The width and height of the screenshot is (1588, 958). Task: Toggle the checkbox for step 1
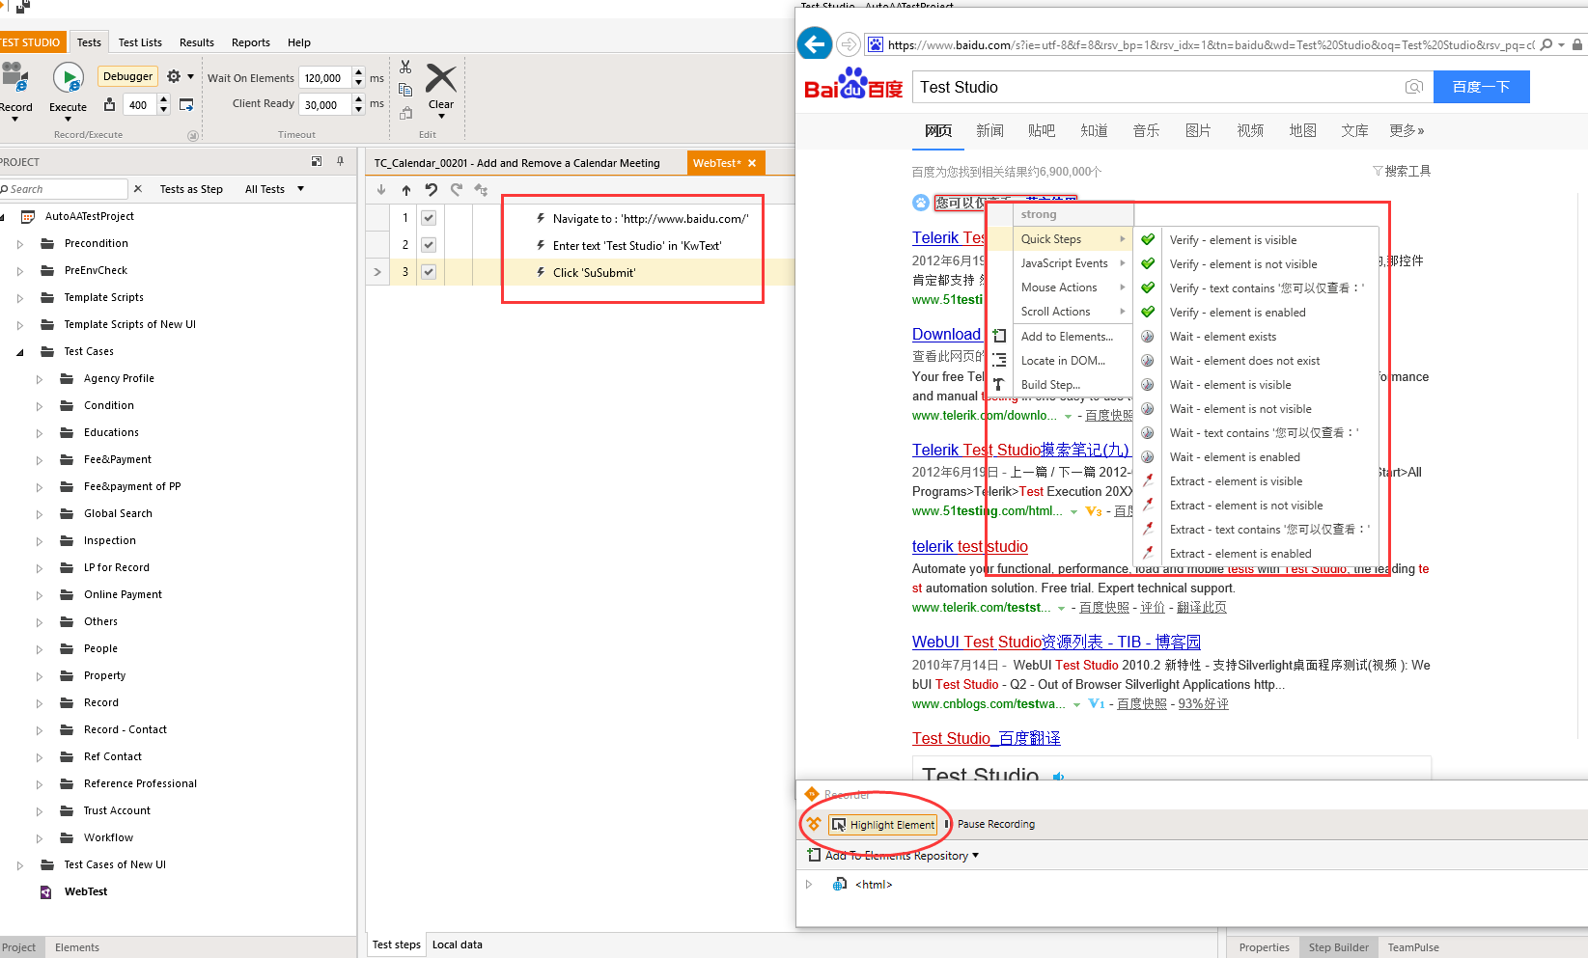tap(429, 218)
